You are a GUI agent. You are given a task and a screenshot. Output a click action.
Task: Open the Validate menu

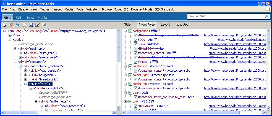click(91, 9)
